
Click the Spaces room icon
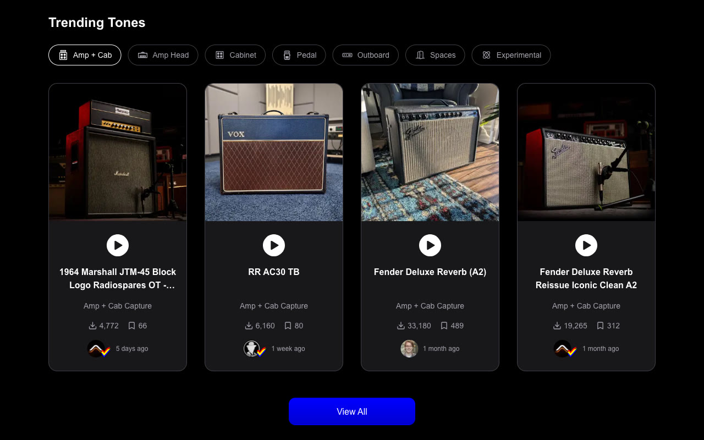420,55
